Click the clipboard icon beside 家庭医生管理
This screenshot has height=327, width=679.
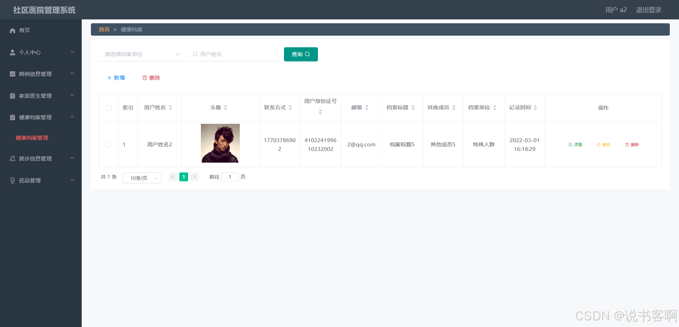click(12, 96)
